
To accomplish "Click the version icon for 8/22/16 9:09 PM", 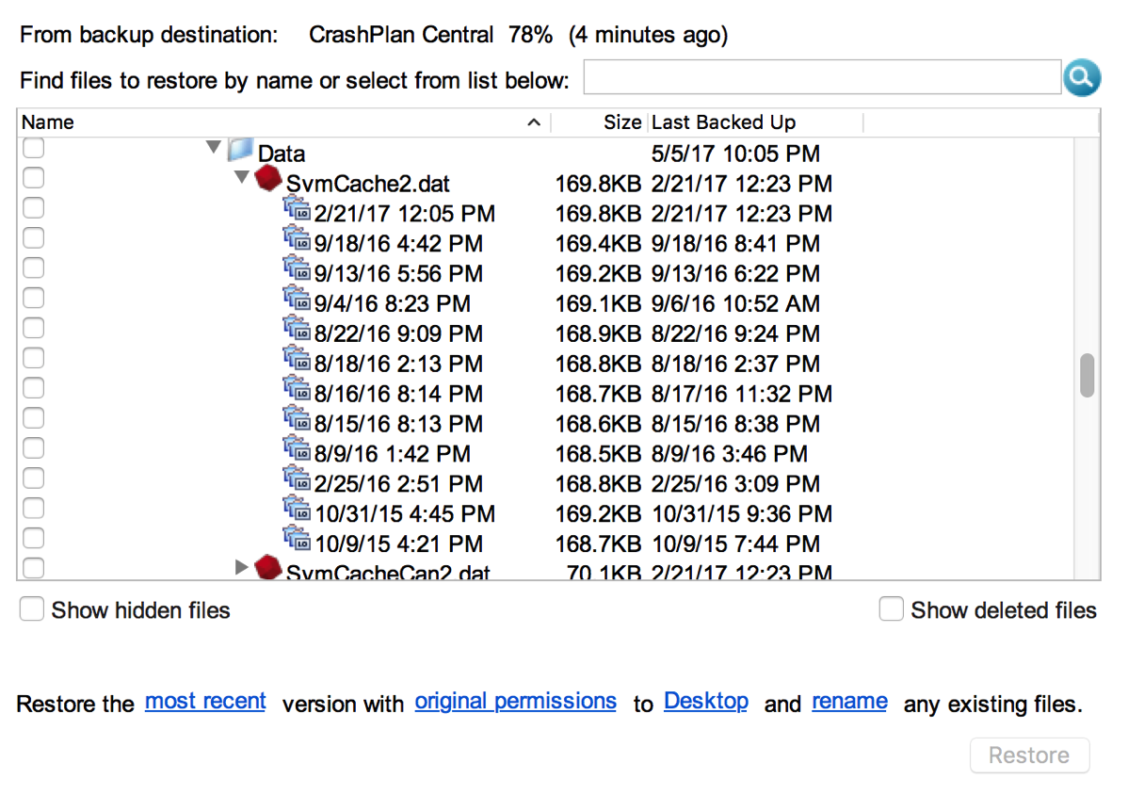I will coord(297,332).
